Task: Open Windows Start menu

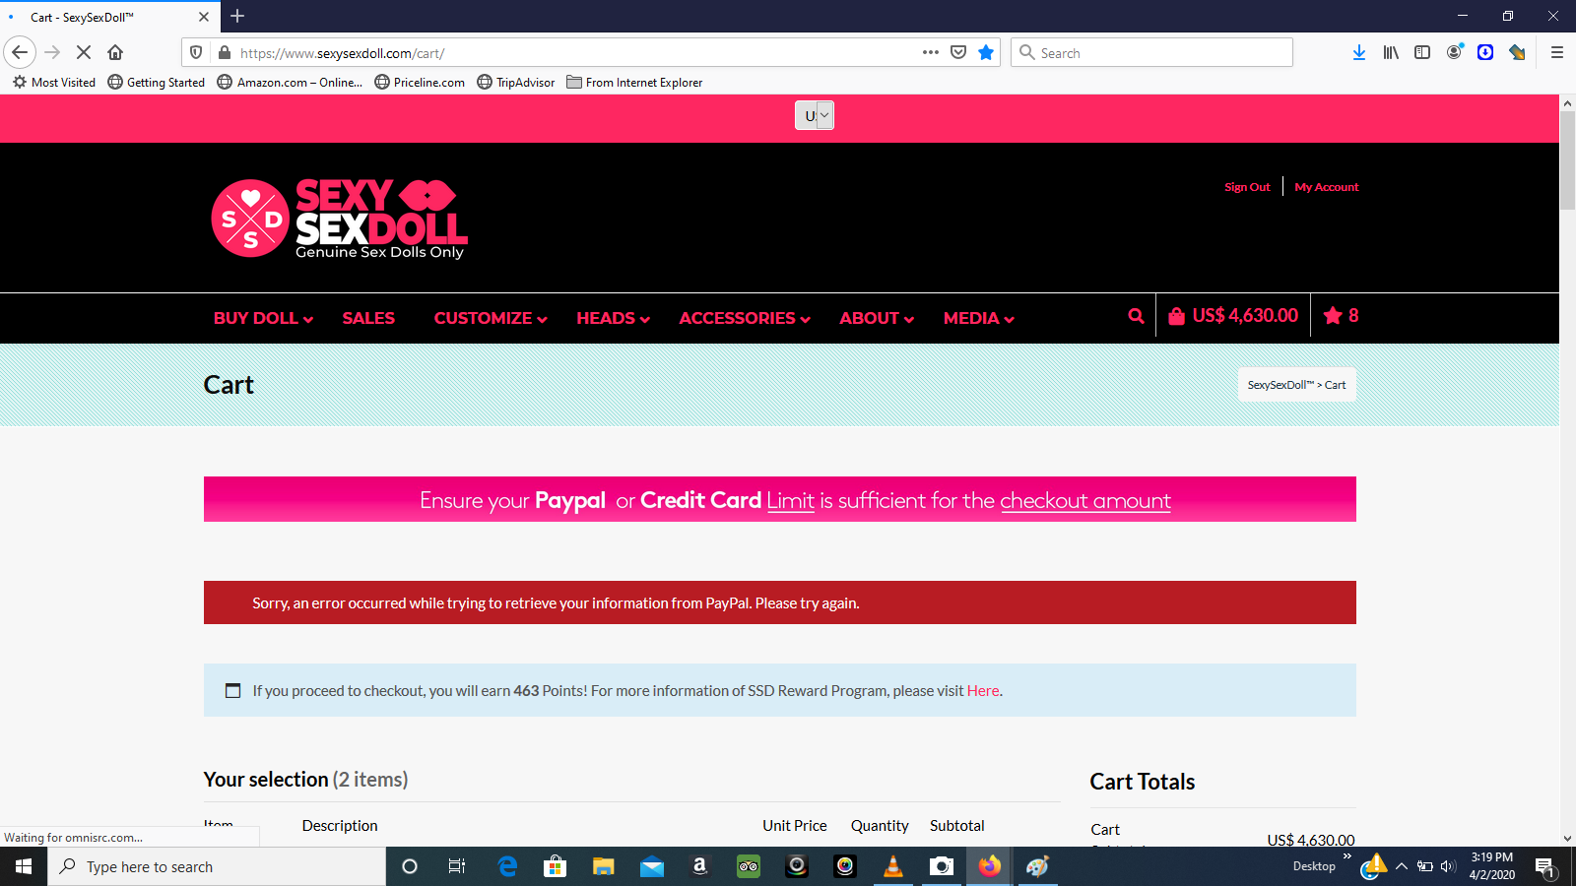Action: 24,866
